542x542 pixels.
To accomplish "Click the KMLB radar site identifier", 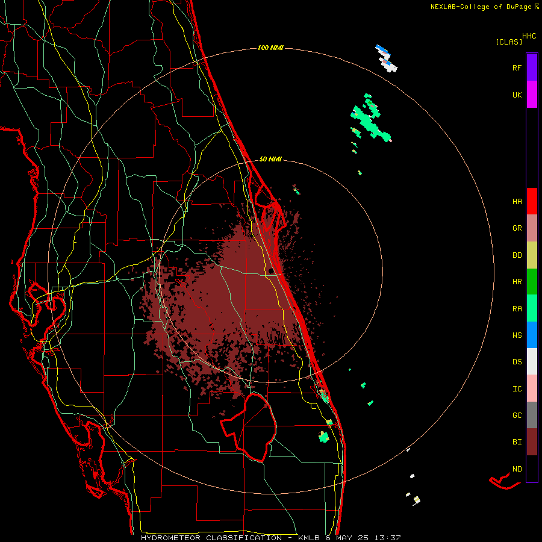I will click(308, 538).
